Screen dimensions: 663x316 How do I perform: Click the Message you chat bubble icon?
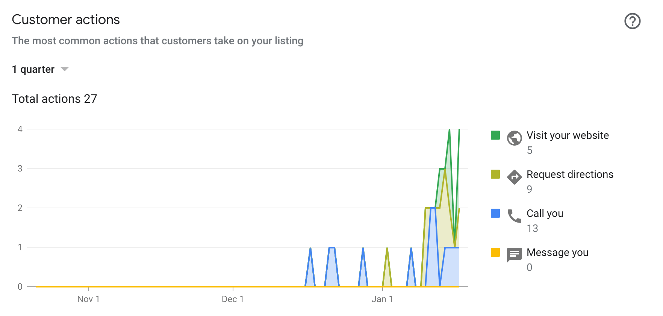click(514, 255)
